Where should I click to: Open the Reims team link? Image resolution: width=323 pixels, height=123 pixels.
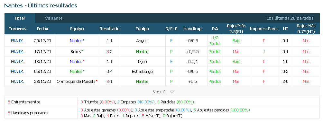click(x=76, y=51)
